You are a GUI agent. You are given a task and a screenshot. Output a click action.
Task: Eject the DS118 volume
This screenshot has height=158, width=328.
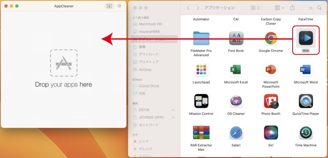click(173, 110)
